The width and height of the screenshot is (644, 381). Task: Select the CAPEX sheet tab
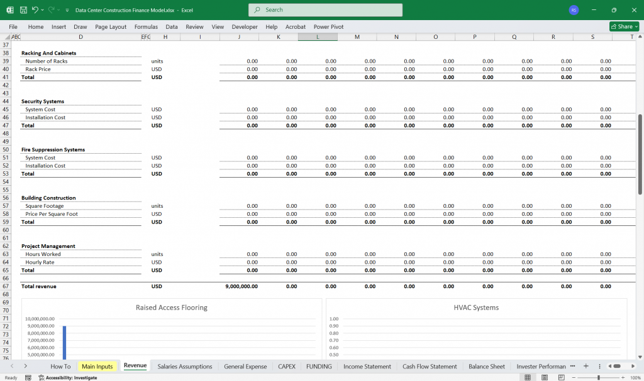click(287, 366)
